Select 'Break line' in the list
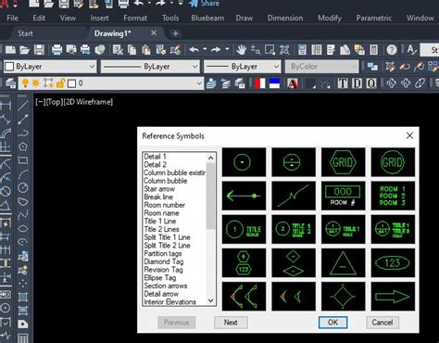The height and width of the screenshot is (343, 439). 158,197
